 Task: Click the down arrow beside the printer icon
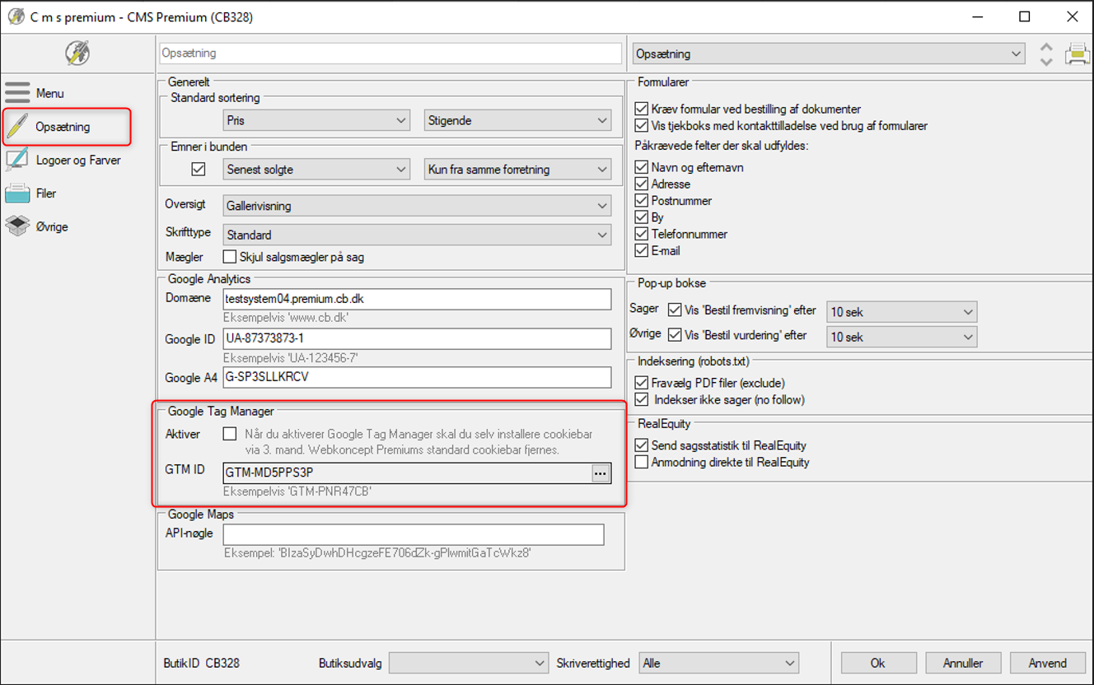1046,61
